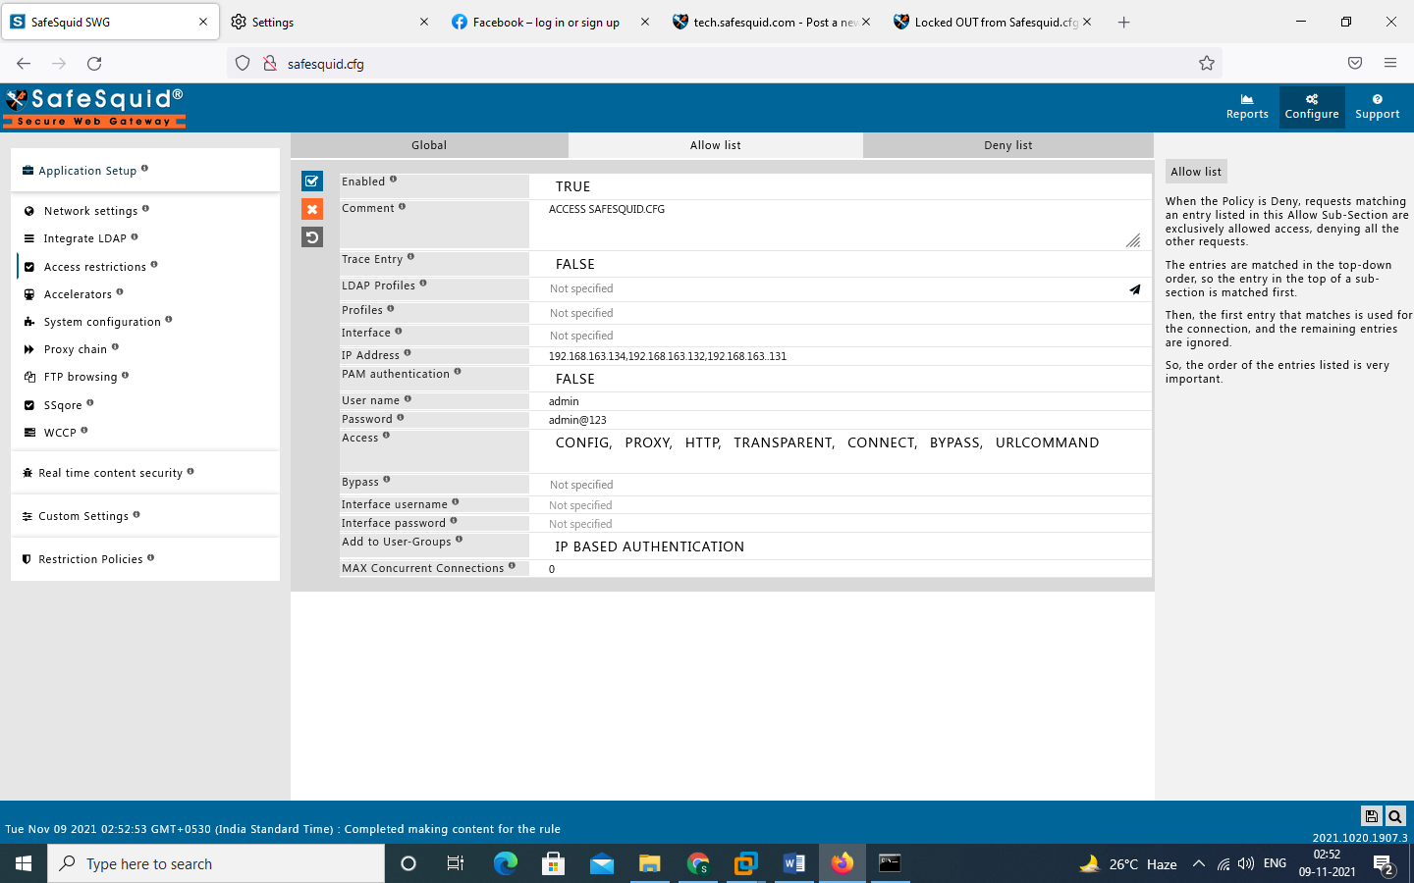Expand Restriction Policies section
The height and width of the screenshot is (883, 1414).
click(x=145, y=559)
